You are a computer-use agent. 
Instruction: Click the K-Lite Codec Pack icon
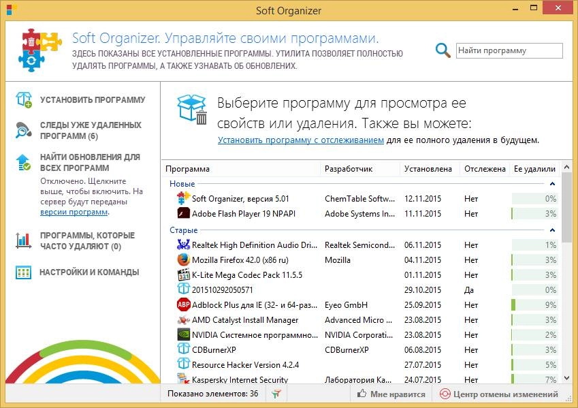coord(184,274)
